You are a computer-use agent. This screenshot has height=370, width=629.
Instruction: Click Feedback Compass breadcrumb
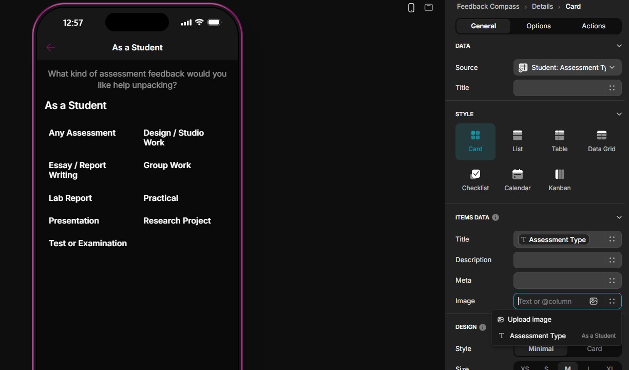click(488, 6)
